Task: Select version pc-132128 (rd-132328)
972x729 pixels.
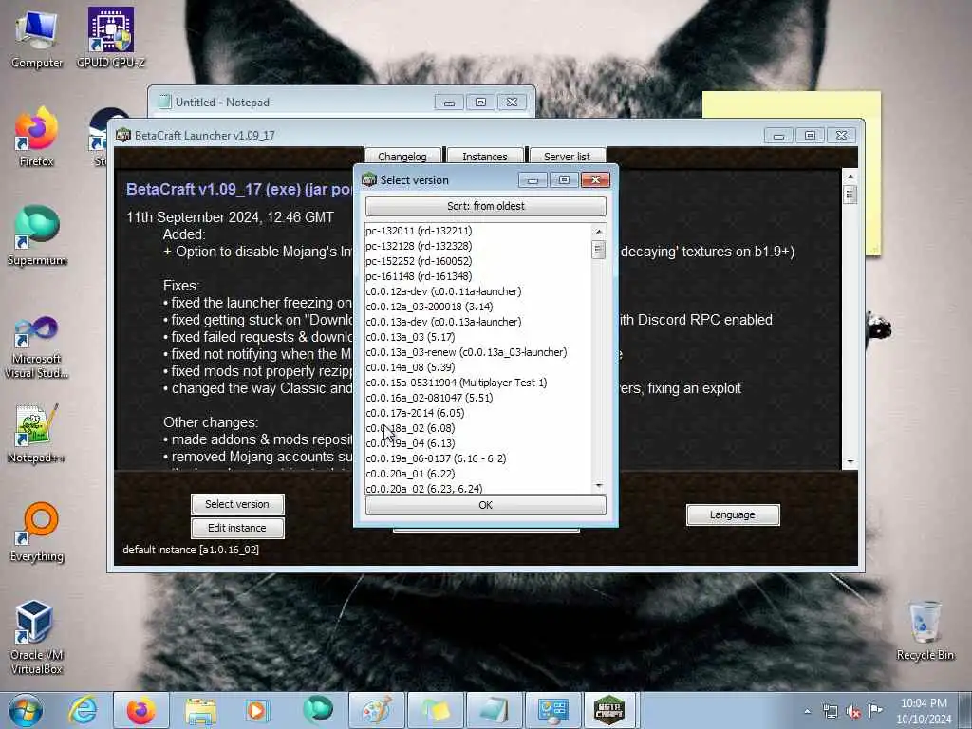Action: (x=478, y=246)
